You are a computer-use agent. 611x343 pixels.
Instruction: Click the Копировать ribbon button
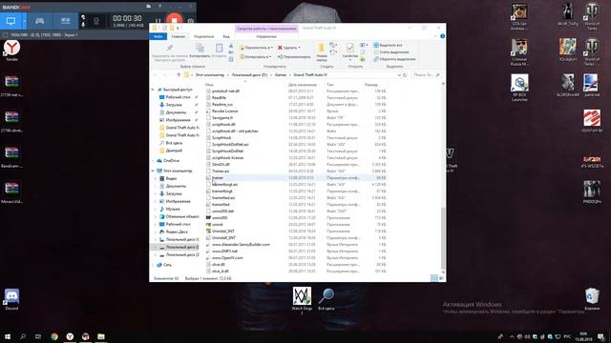coord(200,50)
